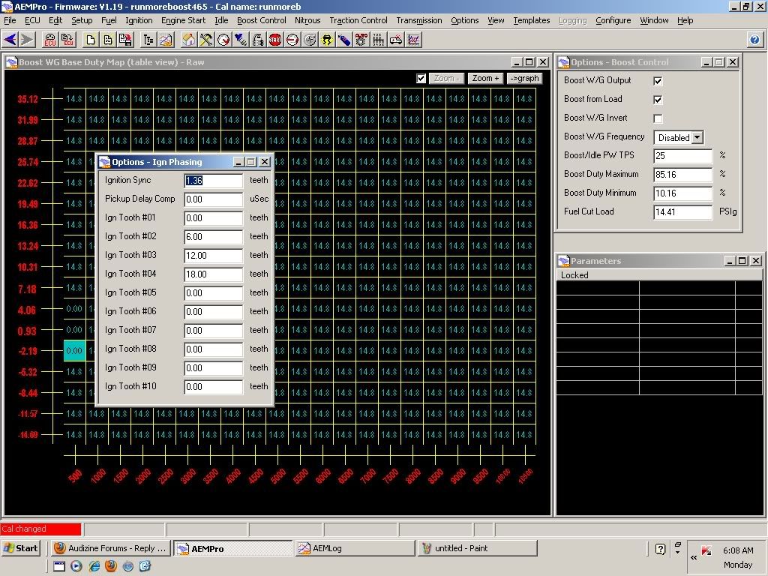Click the Ign Tooth #04 input field
The image size is (768, 576).
click(x=214, y=274)
